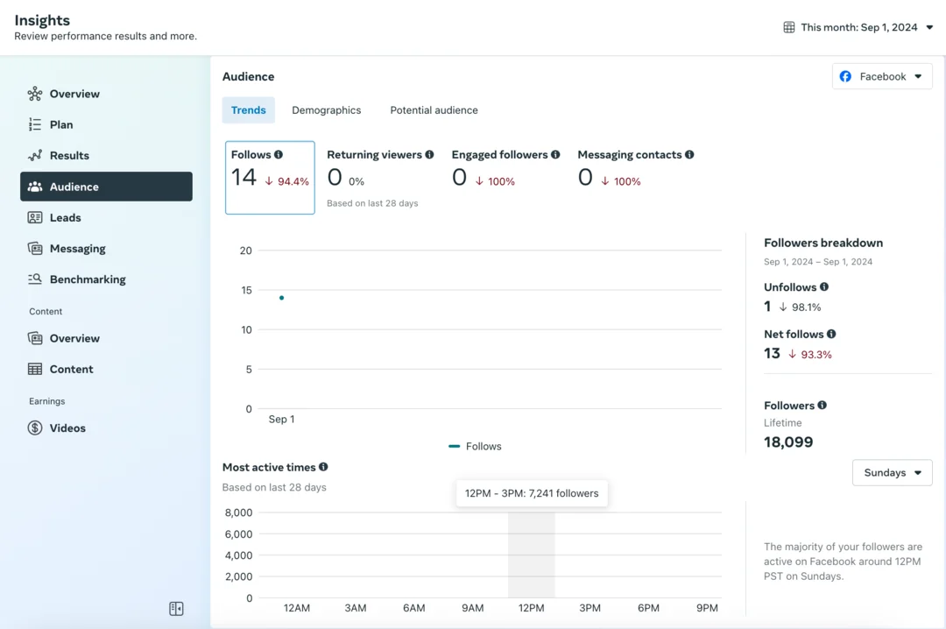Click the Follows legend entry
The height and width of the screenshot is (629, 946).
coord(475,446)
